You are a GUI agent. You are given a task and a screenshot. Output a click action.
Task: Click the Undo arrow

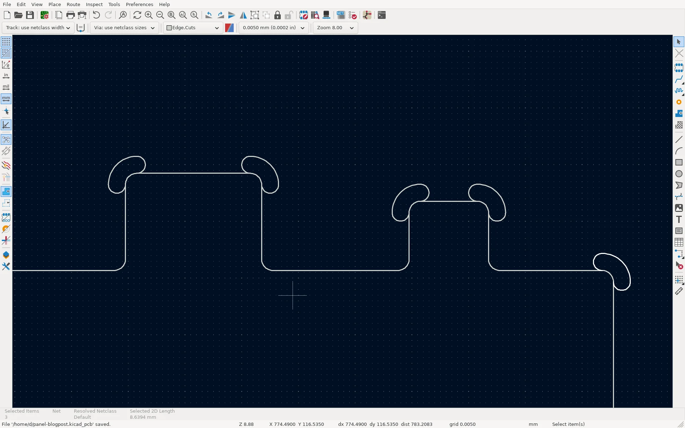(x=96, y=15)
